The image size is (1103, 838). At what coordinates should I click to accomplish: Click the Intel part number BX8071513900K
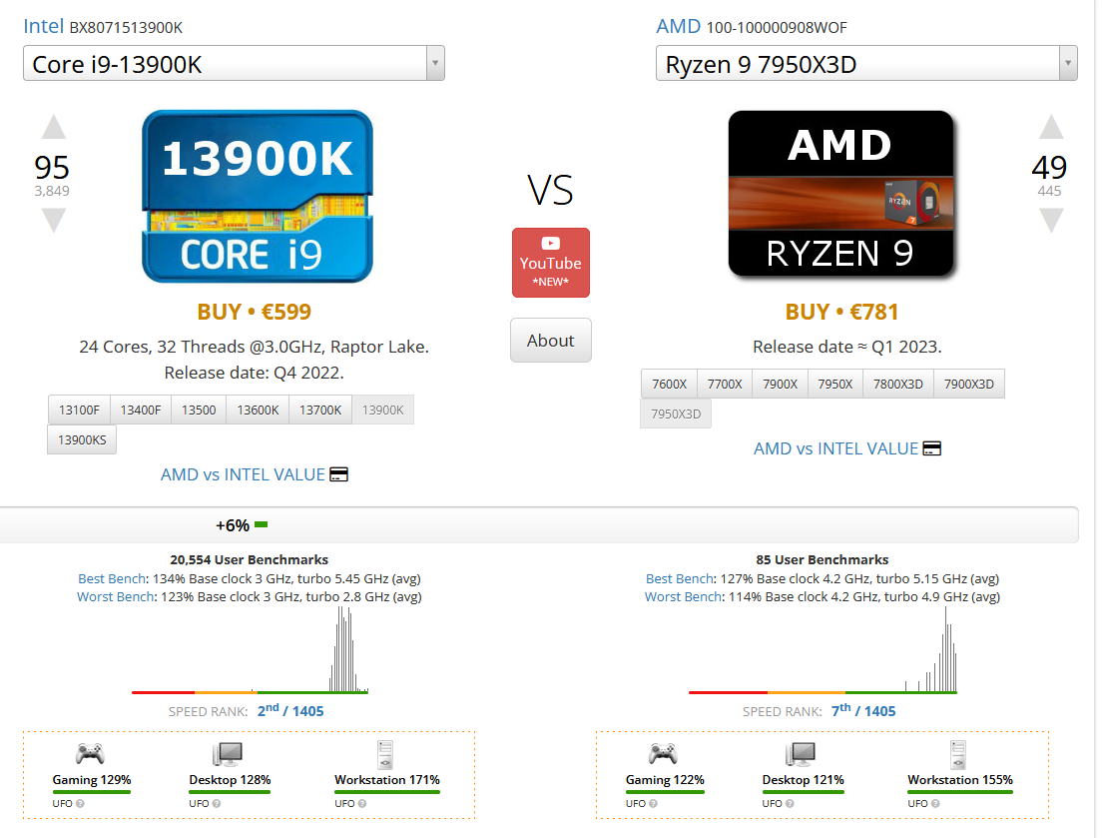[126, 27]
